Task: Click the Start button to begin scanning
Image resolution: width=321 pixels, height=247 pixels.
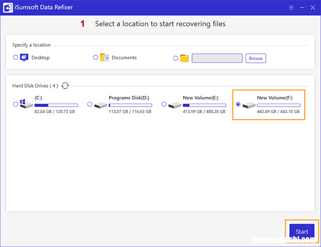Action: [302, 231]
